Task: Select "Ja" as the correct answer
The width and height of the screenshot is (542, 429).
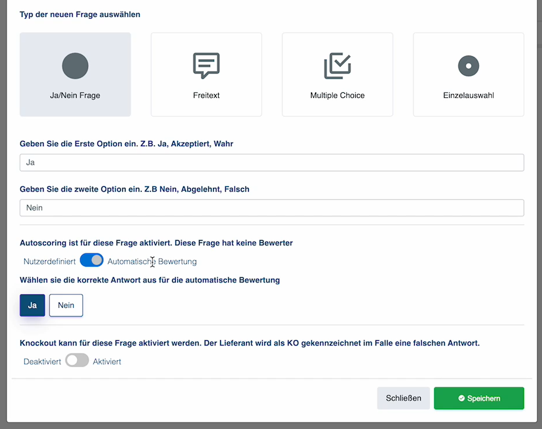Action: (x=32, y=306)
